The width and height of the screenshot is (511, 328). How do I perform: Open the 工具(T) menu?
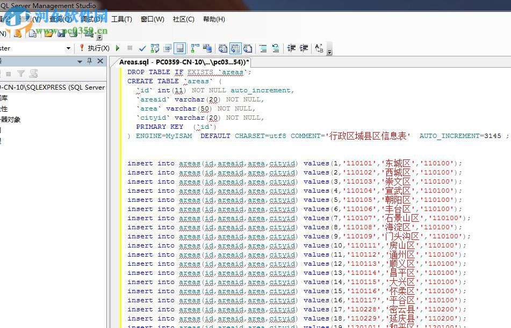[x=122, y=19]
